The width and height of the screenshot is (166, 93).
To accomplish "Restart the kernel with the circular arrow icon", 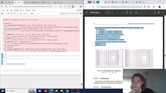I will tap(24, 13).
